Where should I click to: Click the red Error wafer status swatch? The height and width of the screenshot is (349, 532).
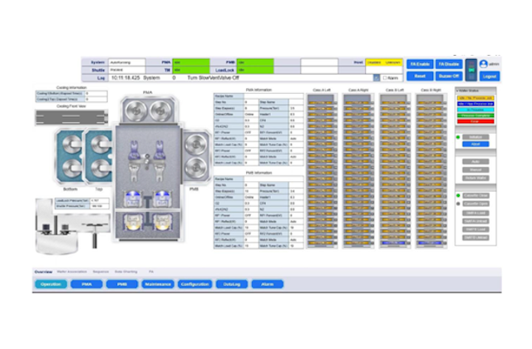475,121
